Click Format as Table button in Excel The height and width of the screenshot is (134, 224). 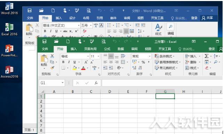point(168,62)
